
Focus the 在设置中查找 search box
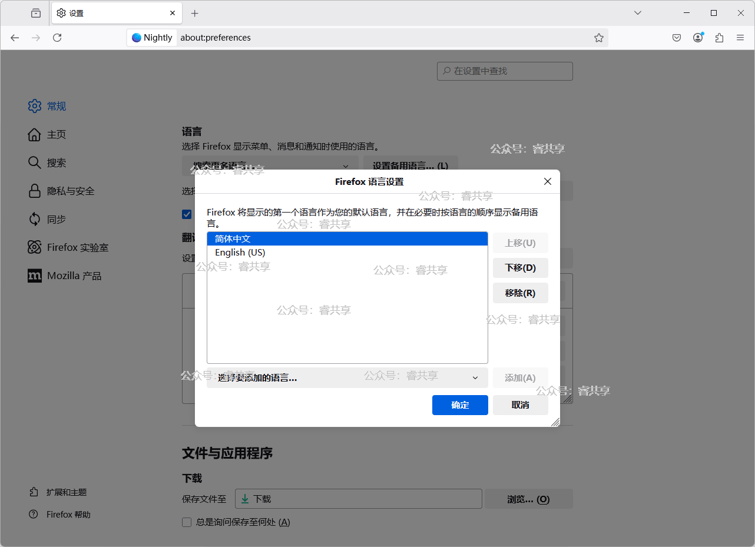coord(505,71)
